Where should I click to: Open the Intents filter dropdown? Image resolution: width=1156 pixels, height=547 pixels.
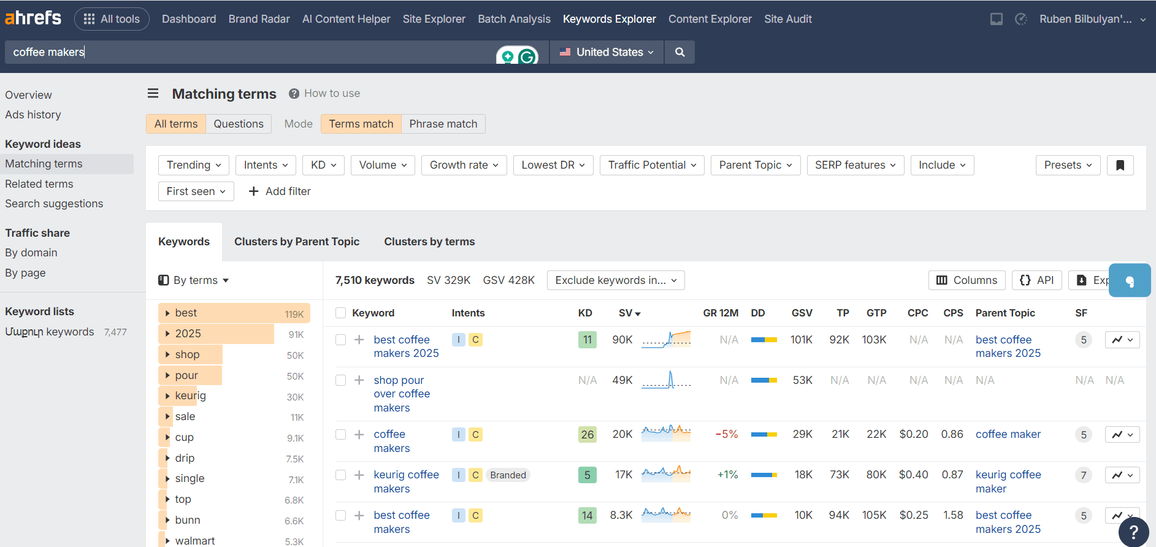pyautogui.click(x=266, y=165)
